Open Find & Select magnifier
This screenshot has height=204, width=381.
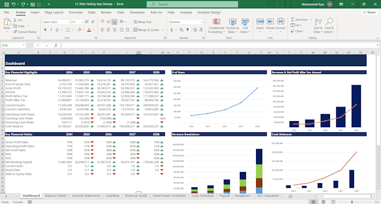329,26
